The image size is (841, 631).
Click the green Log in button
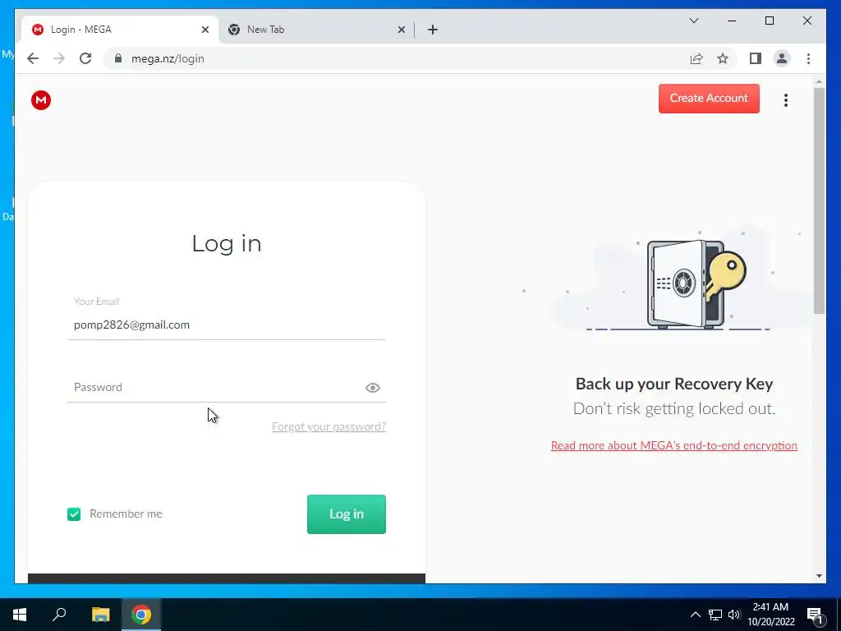click(x=347, y=514)
